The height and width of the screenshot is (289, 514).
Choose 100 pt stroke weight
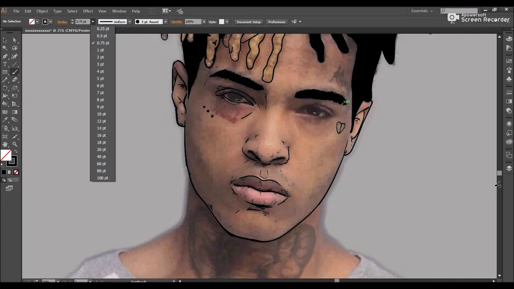[103, 178]
